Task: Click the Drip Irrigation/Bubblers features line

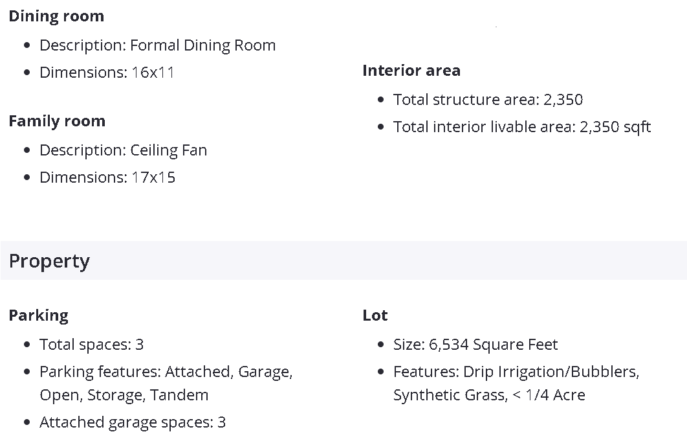Action: [x=516, y=372]
